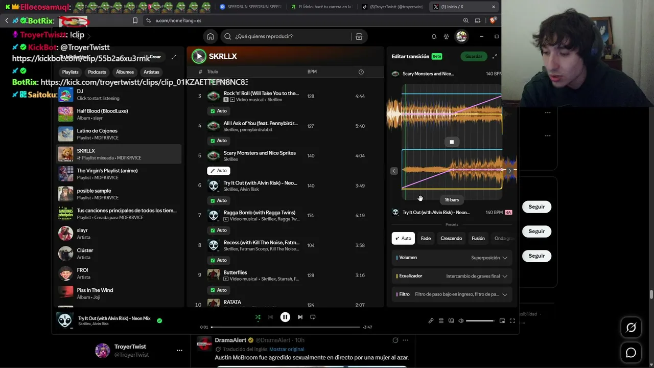Screen dimensions: 654x368
Task: Select the Auto transition under Scary Monsters and Nice Sprites
Action: point(219,171)
